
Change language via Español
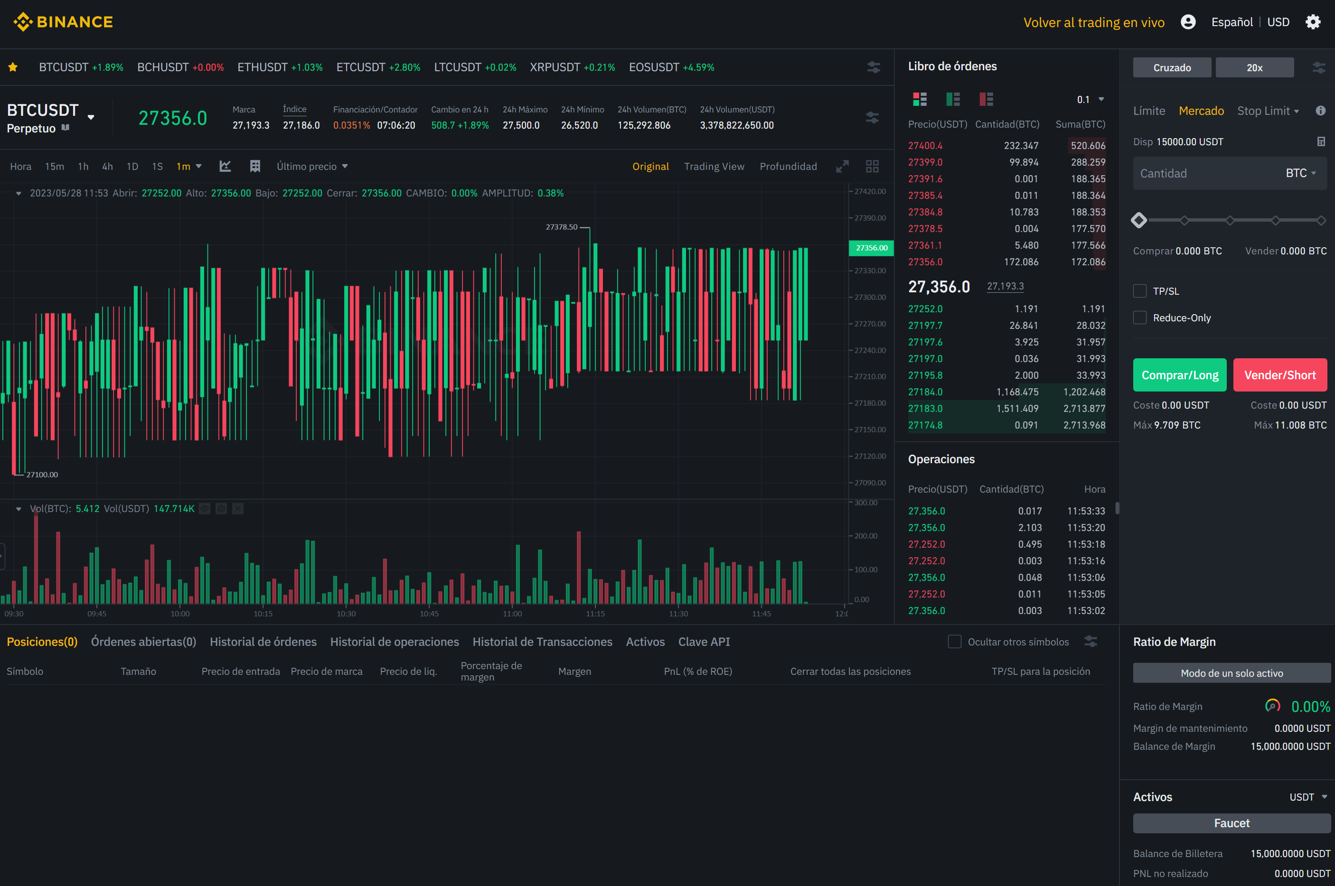pos(1232,22)
